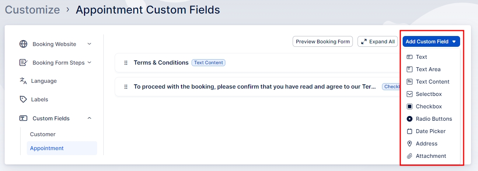Open the Customer custom fields page
This screenshot has height=171, width=478.
[x=43, y=134]
